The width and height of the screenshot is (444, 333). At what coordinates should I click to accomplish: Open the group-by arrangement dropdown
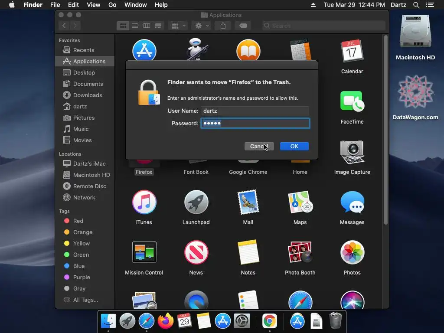[178, 26]
